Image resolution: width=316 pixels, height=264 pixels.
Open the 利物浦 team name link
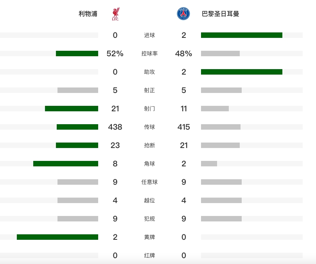point(88,14)
